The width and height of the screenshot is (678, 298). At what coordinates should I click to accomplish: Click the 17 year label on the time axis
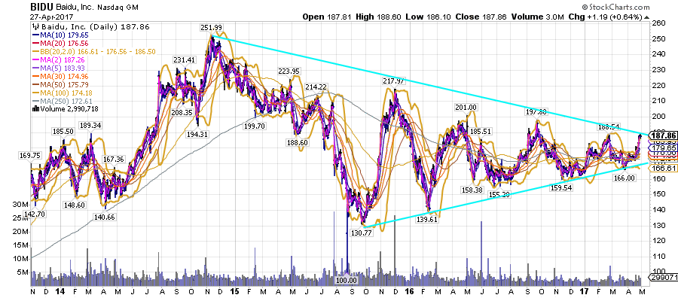[x=585, y=291]
